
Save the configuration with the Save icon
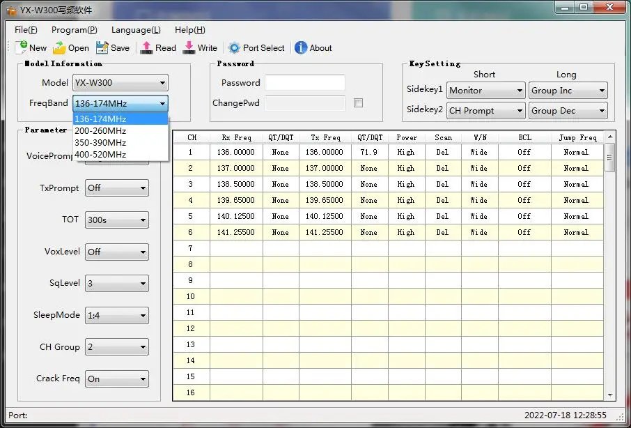click(x=102, y=47)
